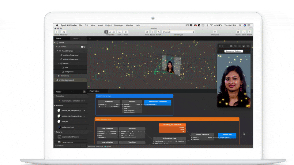The width and height of the screenshot is (294, 165).
Task: Click the Pivot toolbar icon
Action: click(x=126, y=32)
